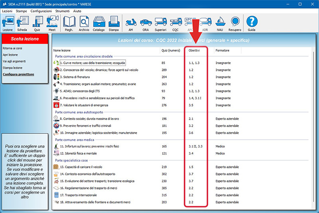Image resolution: width=319 pixels, height=213 pixels.
Task: Click Configura proiettore in sidebar
Action: 18,74
